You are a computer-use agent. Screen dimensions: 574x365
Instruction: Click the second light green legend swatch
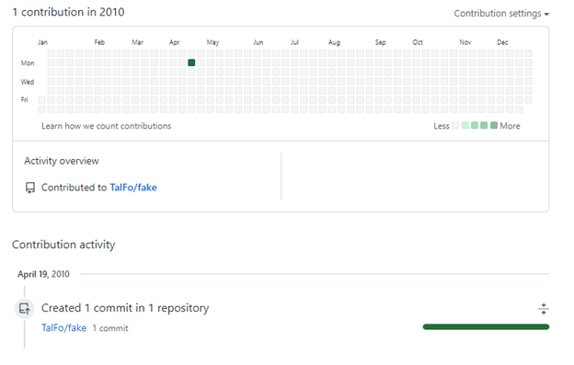tap(475, 125)
